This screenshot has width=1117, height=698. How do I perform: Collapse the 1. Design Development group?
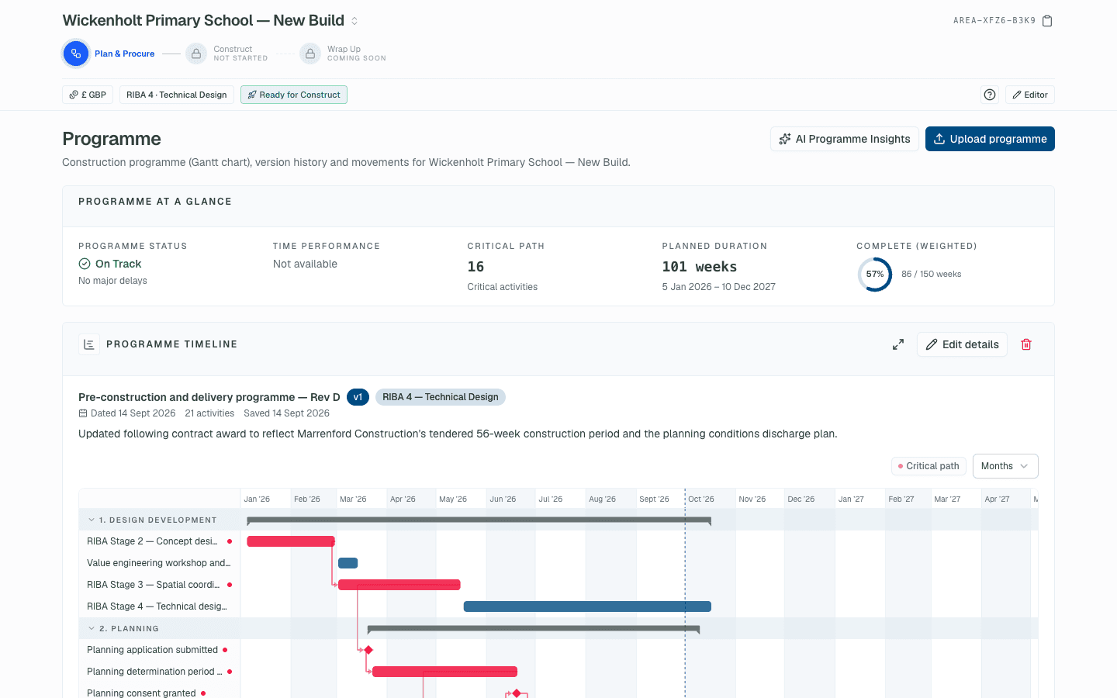pyautogui.click(x=92, y=520)
